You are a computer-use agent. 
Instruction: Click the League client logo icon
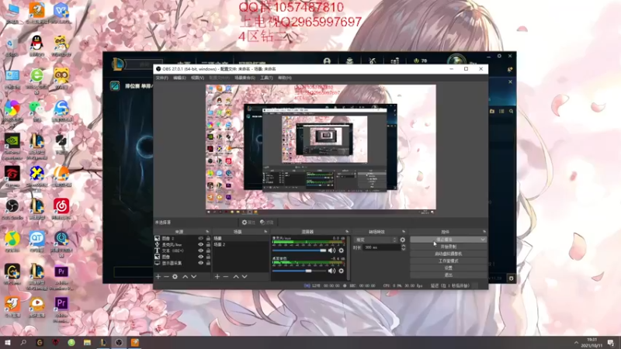tap(118, 64)
